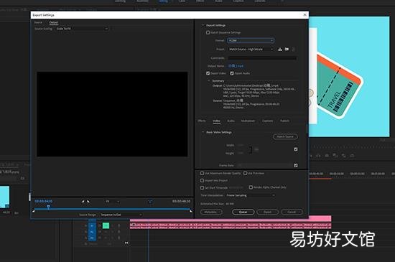This screenshot has height=262, width=395.
Task: Click the out-point handle on export range bar
Action: pos(191,211)
